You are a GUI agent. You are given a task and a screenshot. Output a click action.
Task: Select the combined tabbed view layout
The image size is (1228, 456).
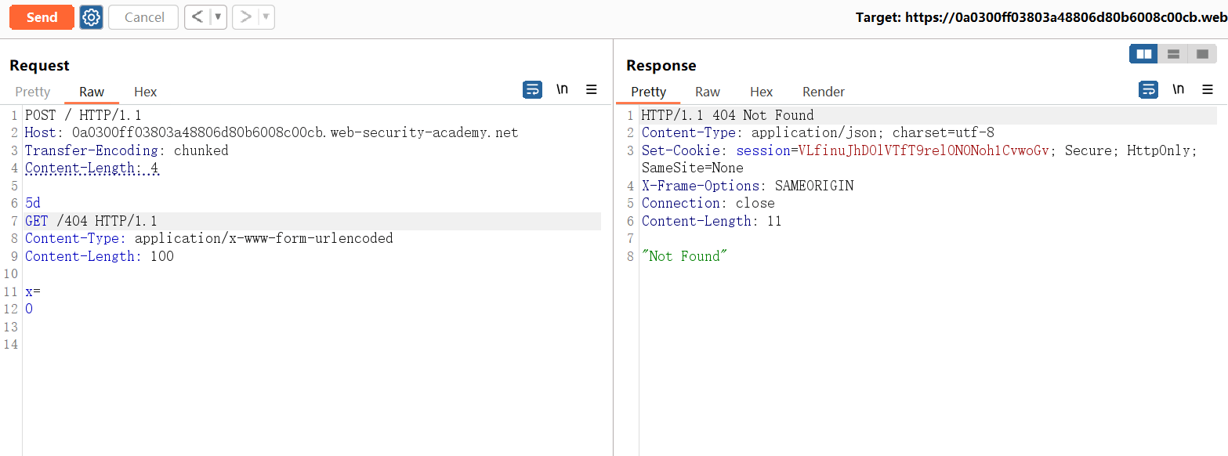1202,54
